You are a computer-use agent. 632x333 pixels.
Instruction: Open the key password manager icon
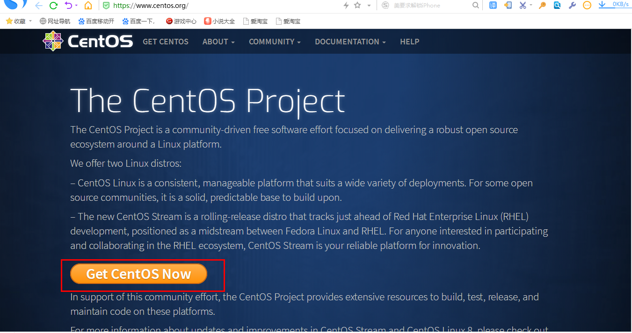tap(542, 5)
